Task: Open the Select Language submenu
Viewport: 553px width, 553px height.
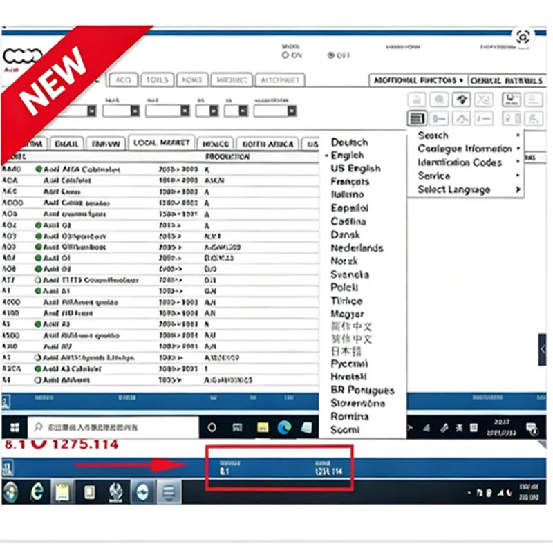Action: (465, 189)
